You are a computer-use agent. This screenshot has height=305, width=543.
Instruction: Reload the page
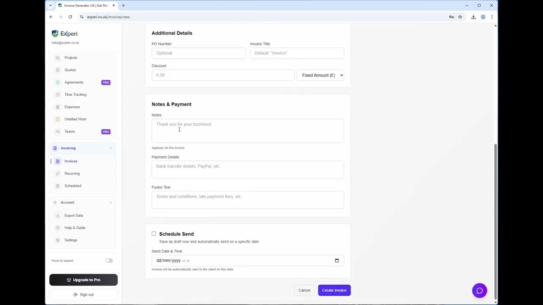click(70, 17)
